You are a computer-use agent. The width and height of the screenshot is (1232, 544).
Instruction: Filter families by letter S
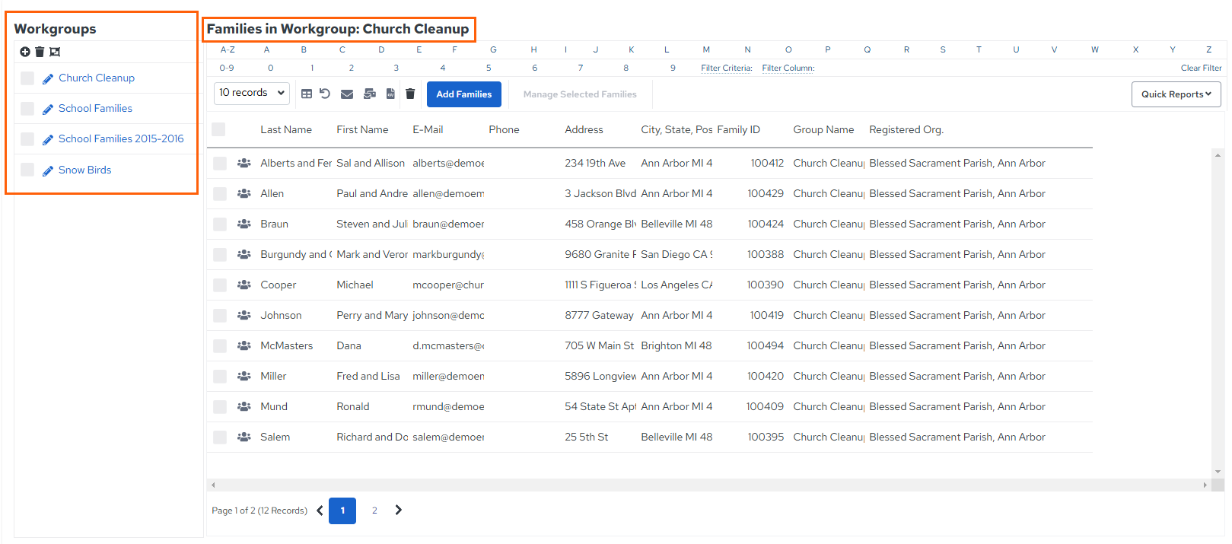[x=943, y=49]
